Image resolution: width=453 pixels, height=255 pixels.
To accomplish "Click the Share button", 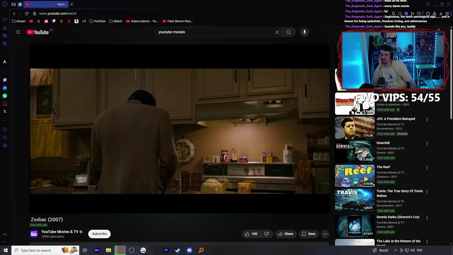I will click(285, 234).
